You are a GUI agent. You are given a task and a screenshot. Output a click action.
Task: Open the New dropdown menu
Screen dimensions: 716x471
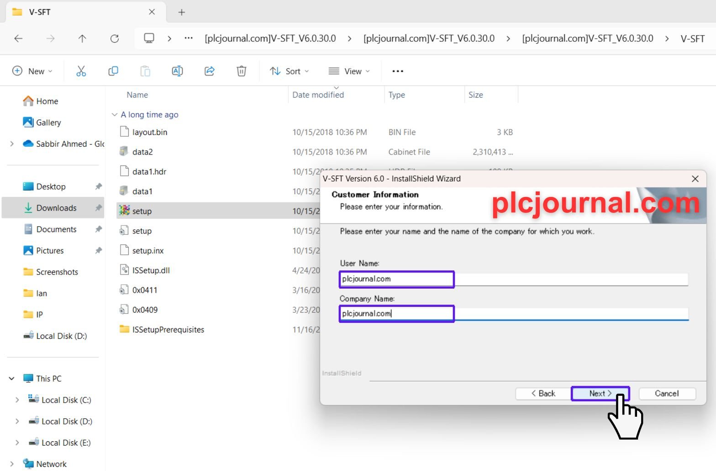(x=32, y=71)
